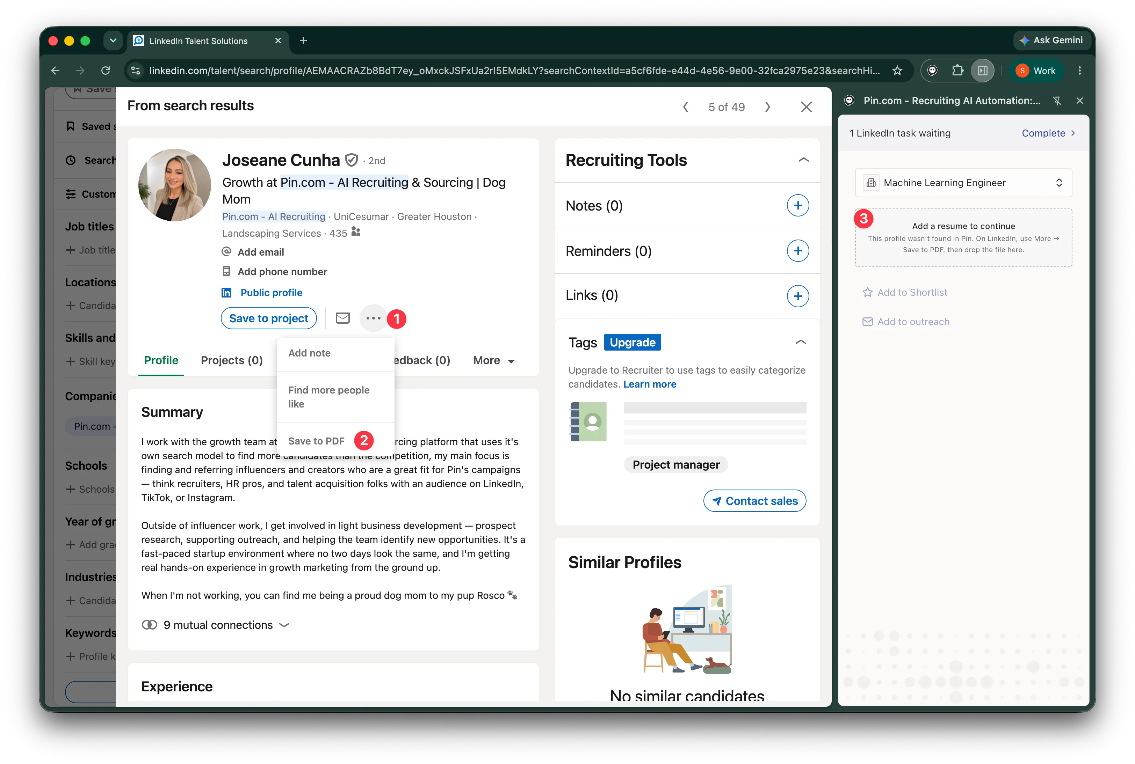Click the Project manager tag chip

coord(676,464)
